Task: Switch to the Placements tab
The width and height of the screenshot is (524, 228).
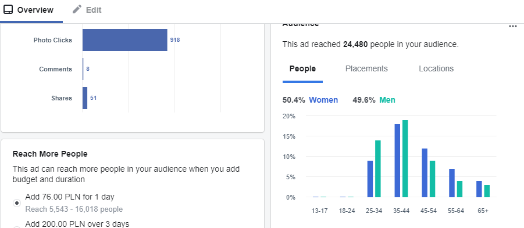Action: coord(366,68)
